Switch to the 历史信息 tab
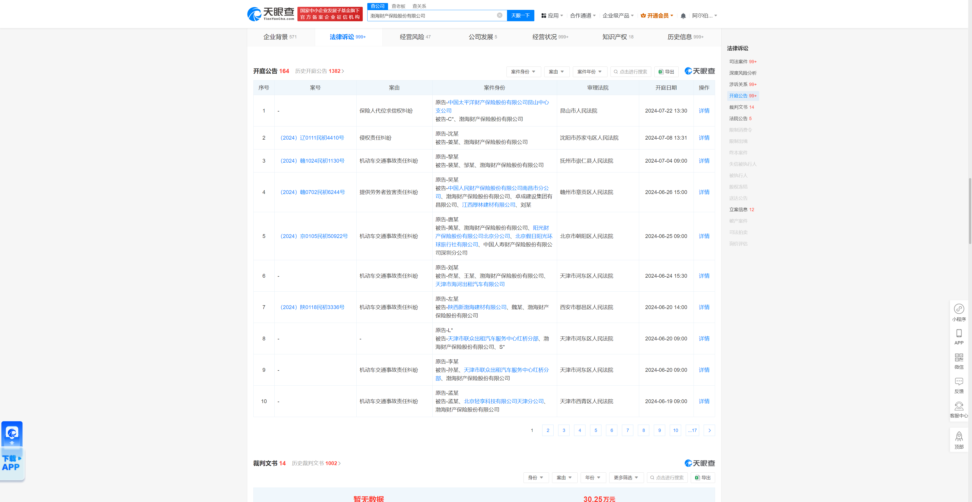Viewport: 972px width, 502px height. (685, 37)
